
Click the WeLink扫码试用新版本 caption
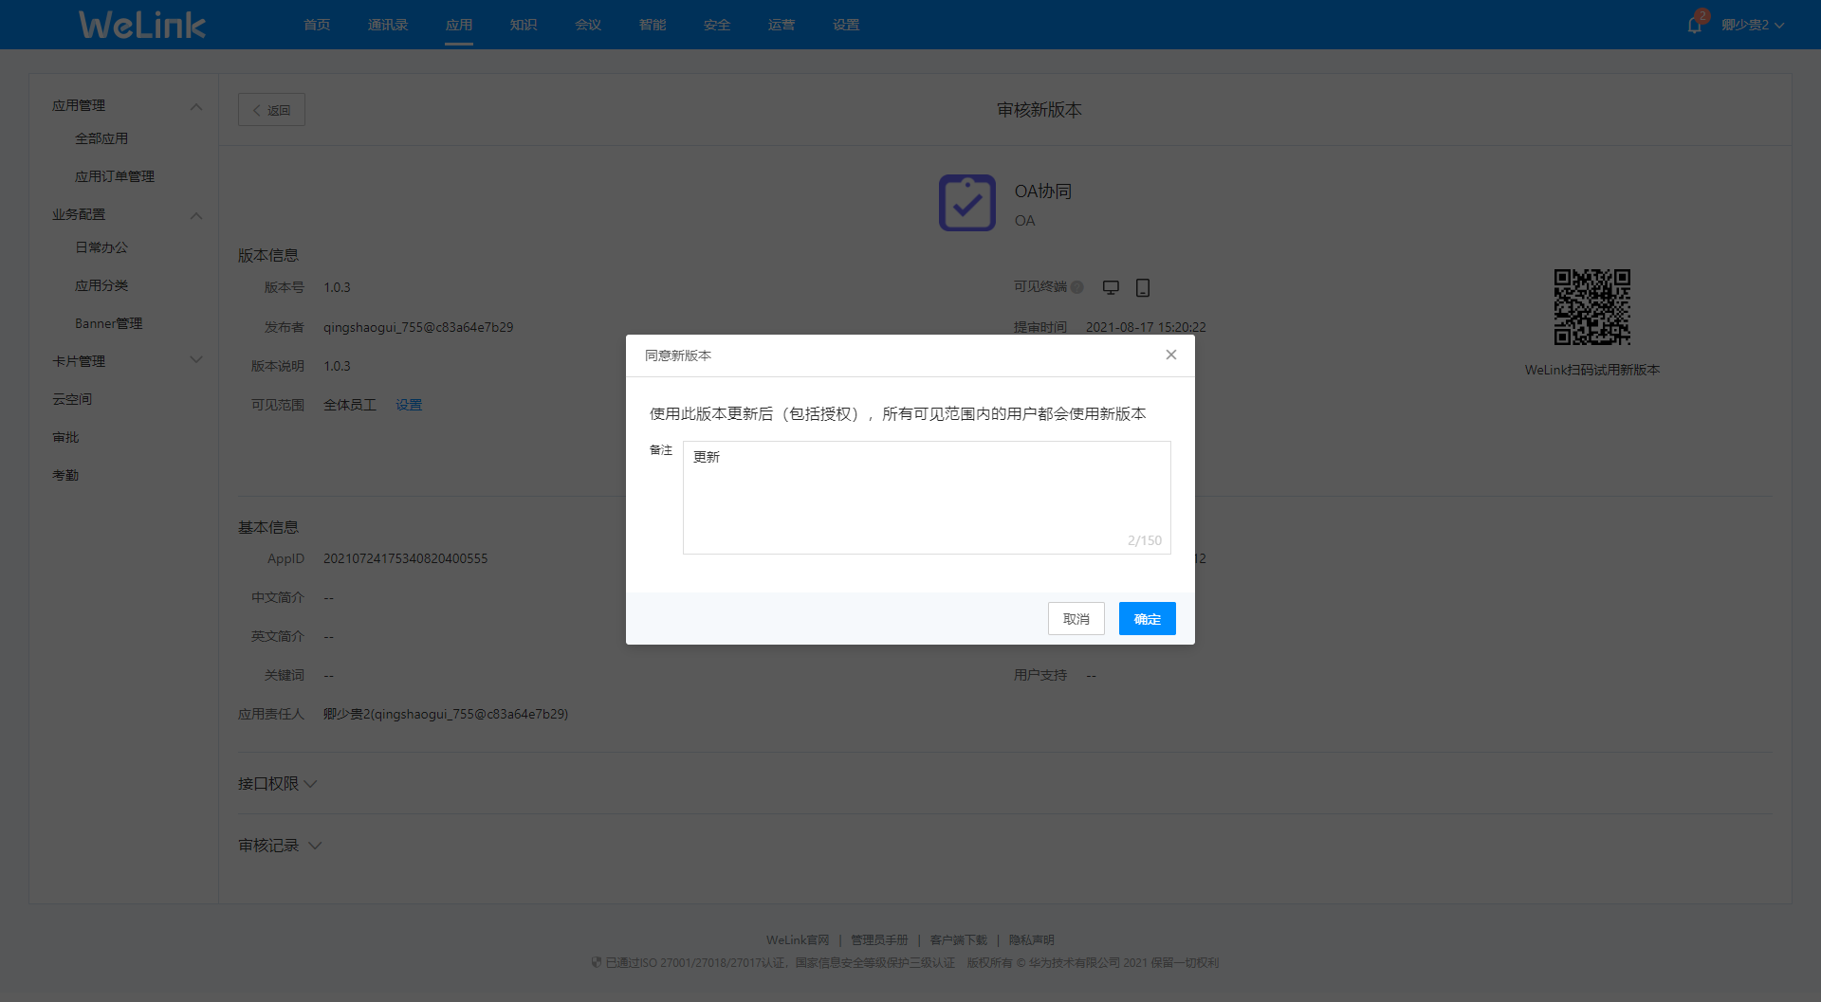pyautogui.click(x=1592, y=370)
